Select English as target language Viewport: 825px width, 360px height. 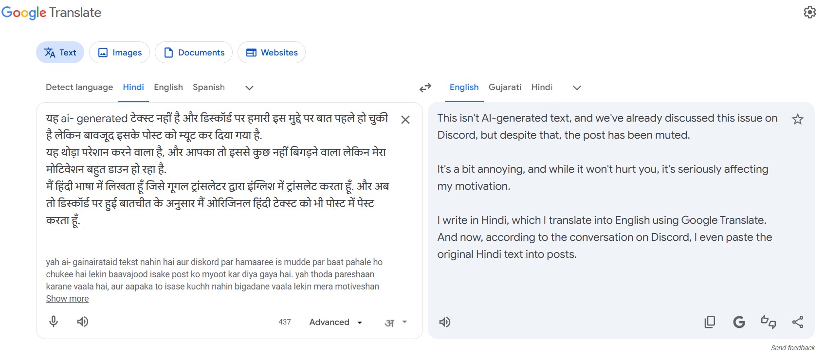point(464,87)
